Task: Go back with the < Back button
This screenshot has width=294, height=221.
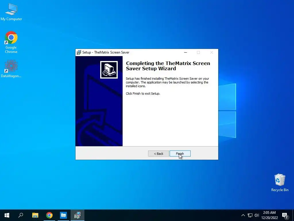Action: point(158,154)
